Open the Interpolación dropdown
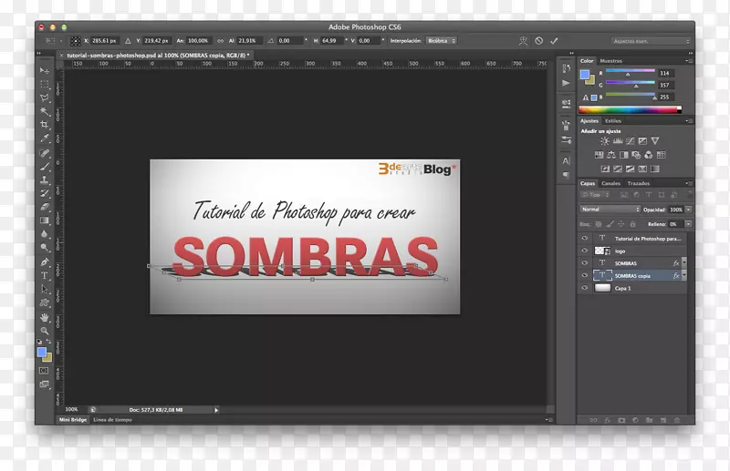Viewport: 730px width, 471px height. pos(442,41)
